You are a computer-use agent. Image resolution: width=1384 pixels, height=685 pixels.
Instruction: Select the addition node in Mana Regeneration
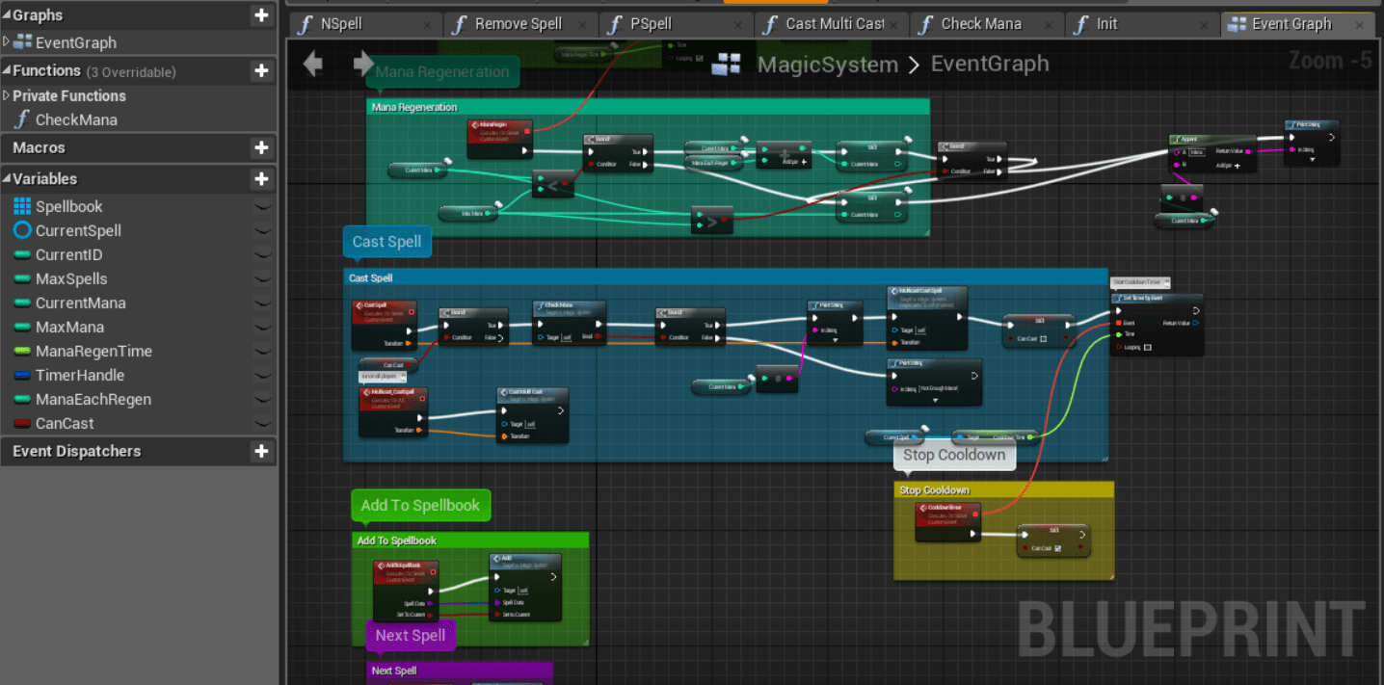point(784,155)
